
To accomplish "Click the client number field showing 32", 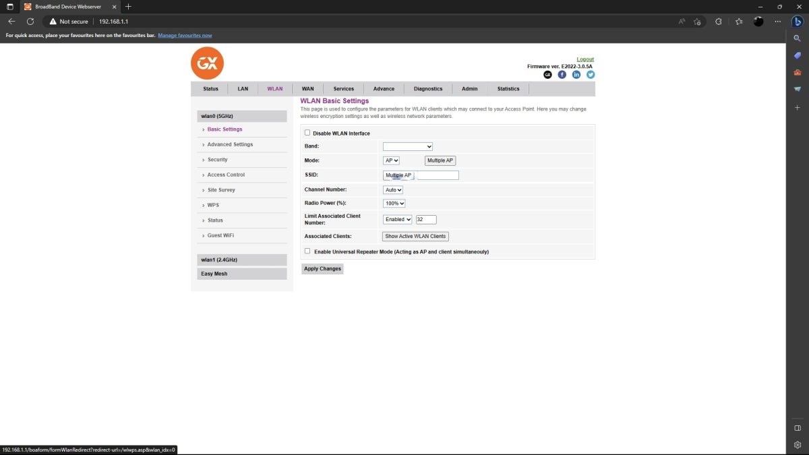I will tap(426, 219).
